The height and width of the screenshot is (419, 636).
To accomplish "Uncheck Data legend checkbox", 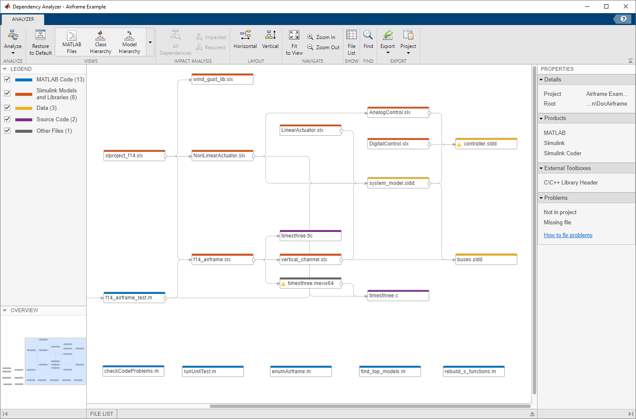I will coord(7,108).
